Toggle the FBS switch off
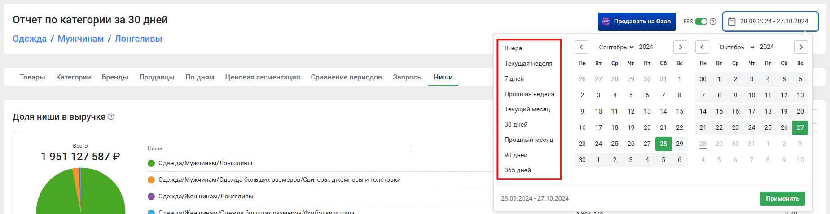This screenshot has height=214, width=830. (701, 22)
